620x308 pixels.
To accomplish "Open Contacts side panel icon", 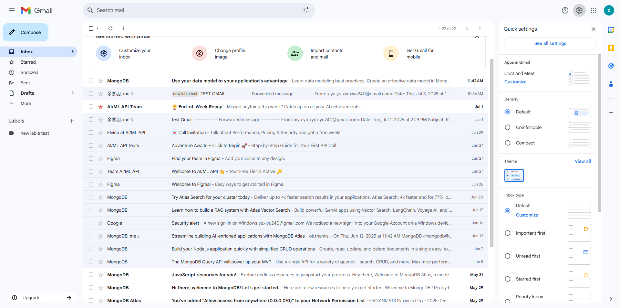I will point(611,84).
